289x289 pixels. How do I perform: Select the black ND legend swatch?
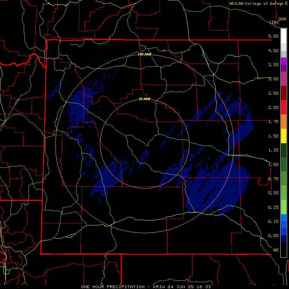click(284, 250)
